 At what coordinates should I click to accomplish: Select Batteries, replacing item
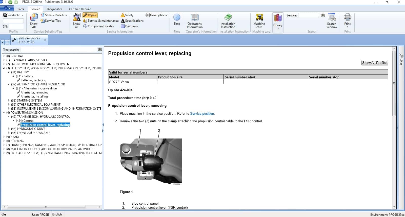coord(33,80)
